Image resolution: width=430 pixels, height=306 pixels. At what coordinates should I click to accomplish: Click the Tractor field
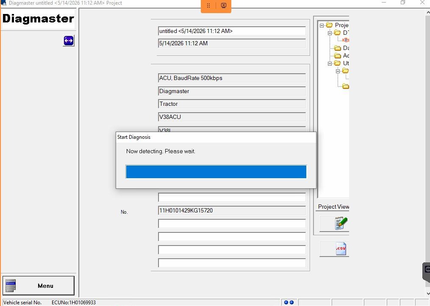click(232, 104)
